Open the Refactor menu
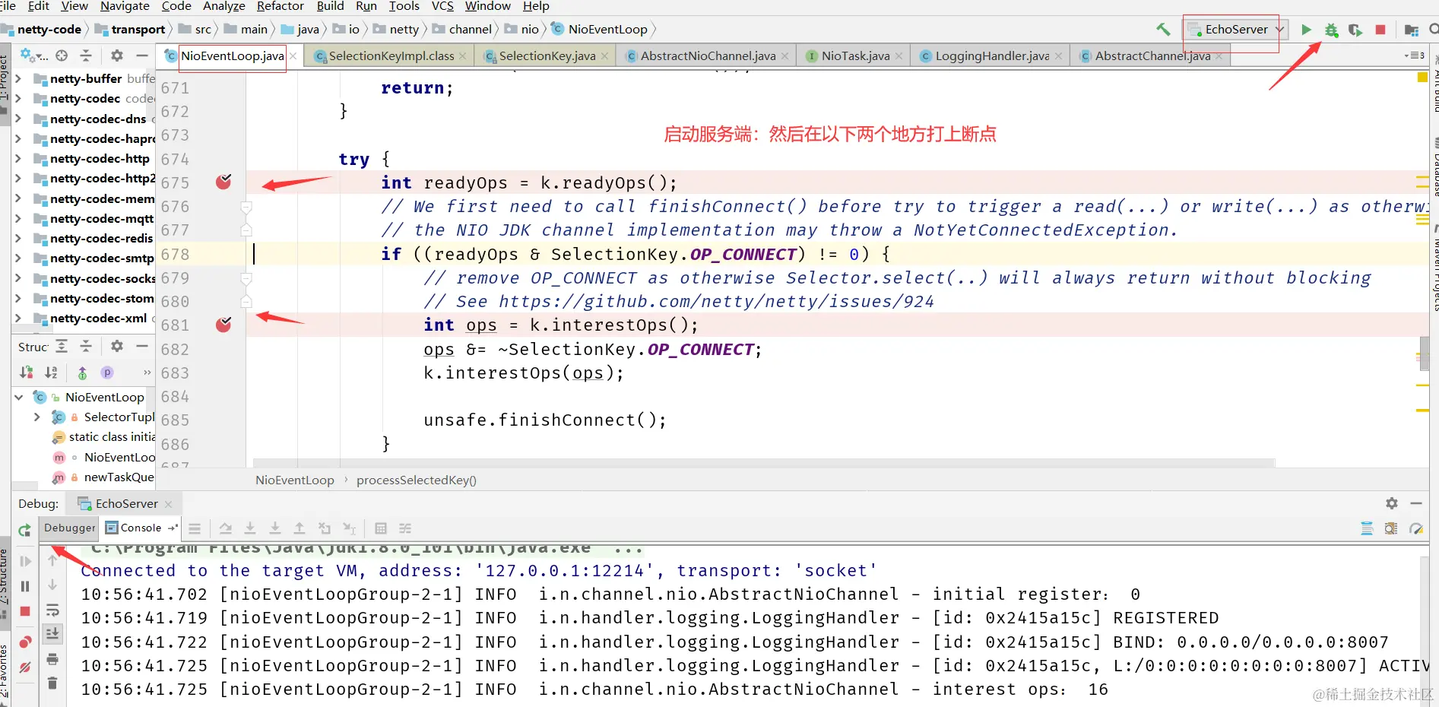Screen dimensions: 1439x707 (280, 6)
